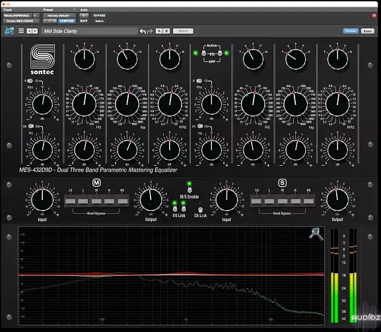Toggle Mid HS band bypass button
Image resolution: width=381 pixels, height=332 pixels.
(122, 201)
